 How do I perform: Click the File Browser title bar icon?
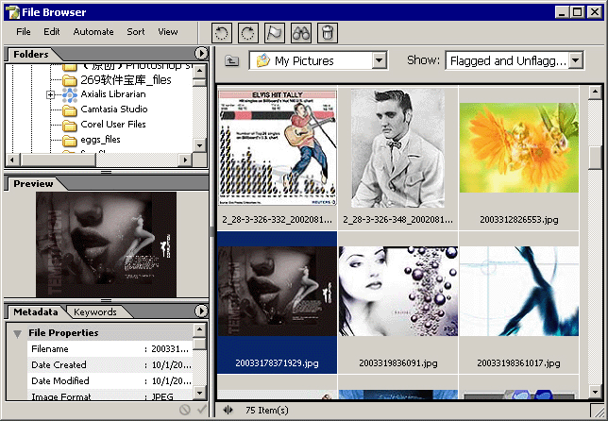point(12,12)
